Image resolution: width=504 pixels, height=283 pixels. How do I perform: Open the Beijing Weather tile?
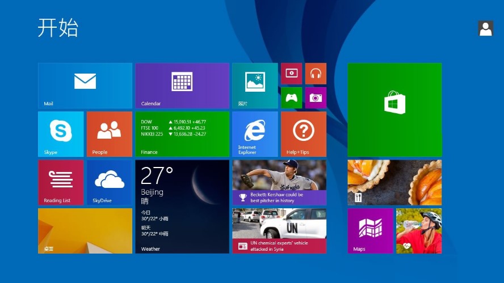[x=182, y=207]
